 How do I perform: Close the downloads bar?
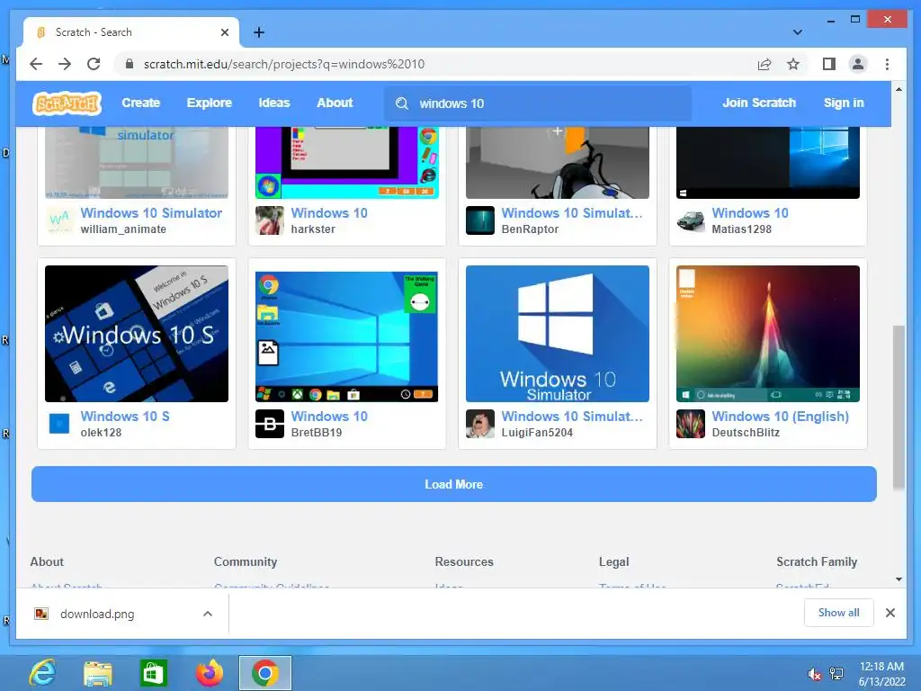890,613
